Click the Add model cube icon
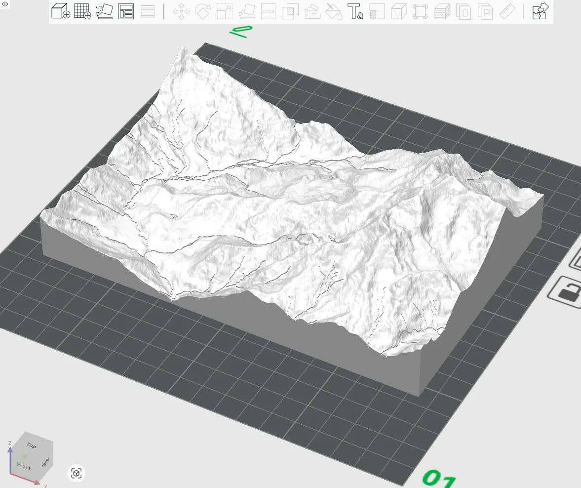Viewport: 581px width, 488px height. click(61, 11)
